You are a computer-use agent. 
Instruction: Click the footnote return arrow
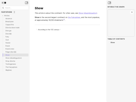tap(60, 30)
